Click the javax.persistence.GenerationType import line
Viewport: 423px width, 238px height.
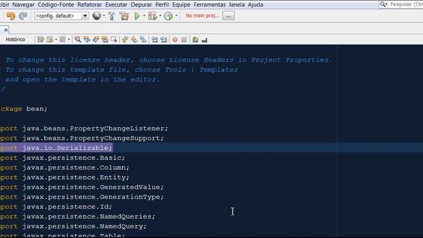click(82, 197)
